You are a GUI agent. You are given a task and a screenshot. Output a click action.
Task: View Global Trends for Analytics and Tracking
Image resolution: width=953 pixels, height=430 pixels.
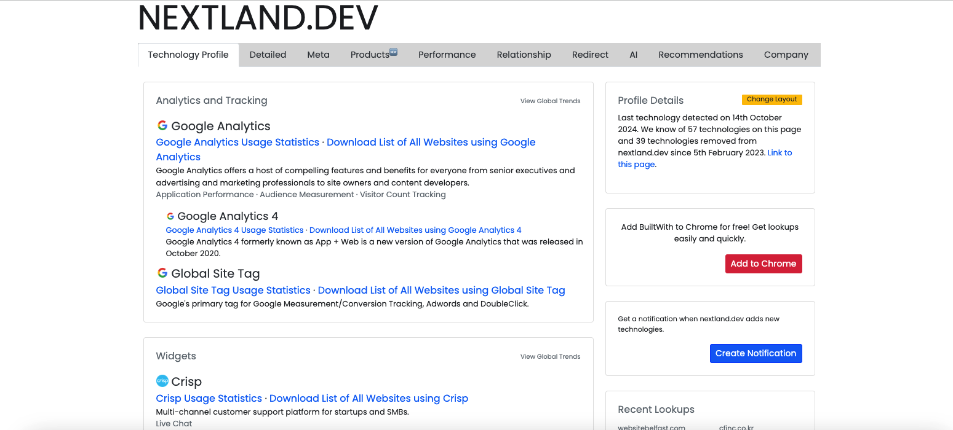pyautogui.click(x=550, y=101)
